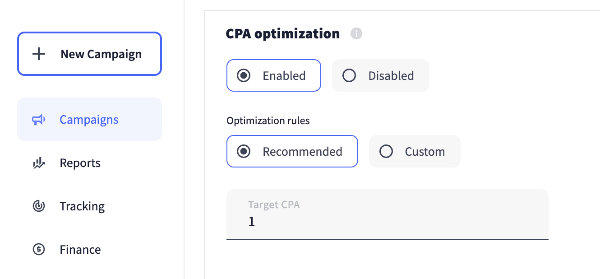Screen dimensions: 600x279
Task: Focus the Target CPA input field
Action: [x=387, y=222]
